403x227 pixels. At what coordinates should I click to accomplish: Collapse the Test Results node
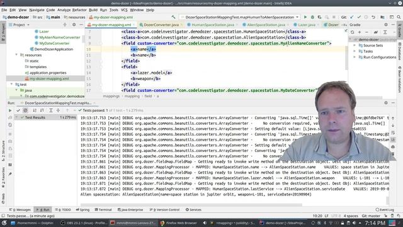(x=17, y=117)
